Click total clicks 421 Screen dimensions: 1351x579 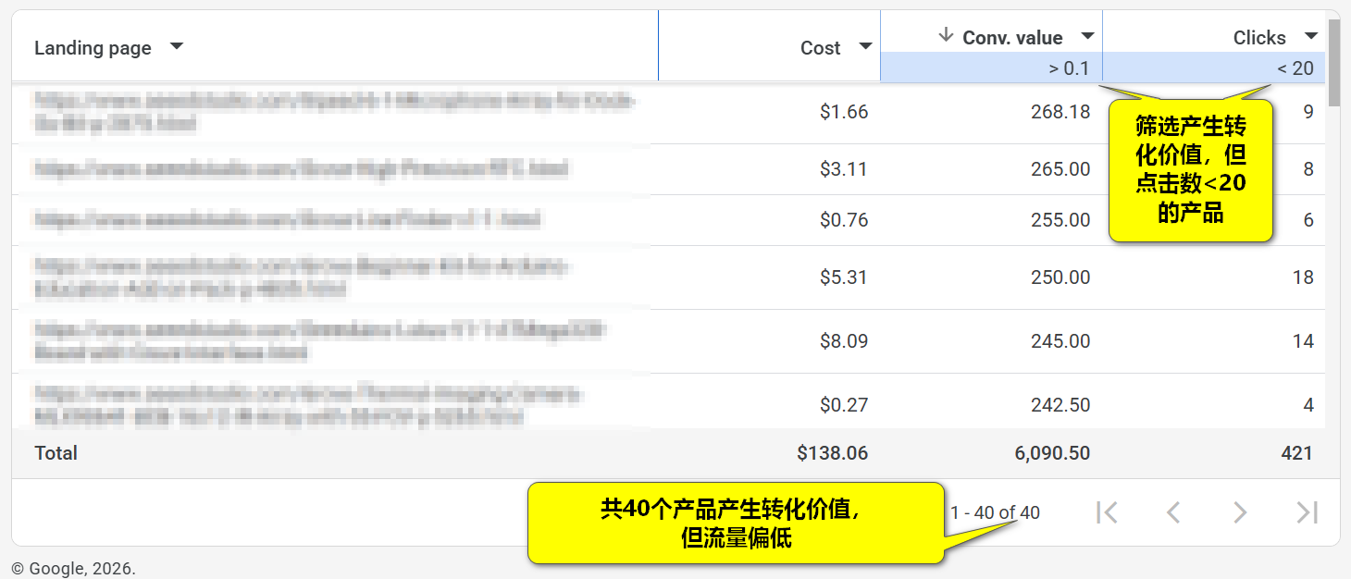point(1297,453)
